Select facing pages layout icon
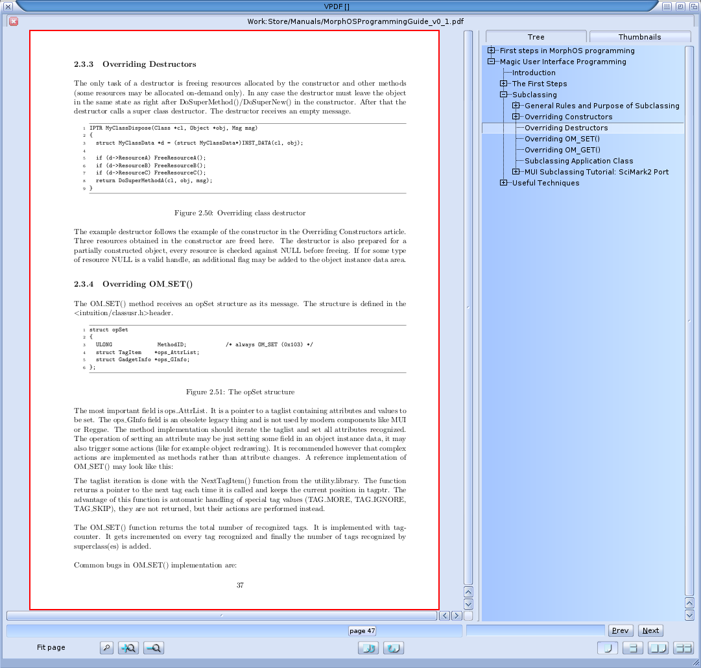 tap(658, 647)
